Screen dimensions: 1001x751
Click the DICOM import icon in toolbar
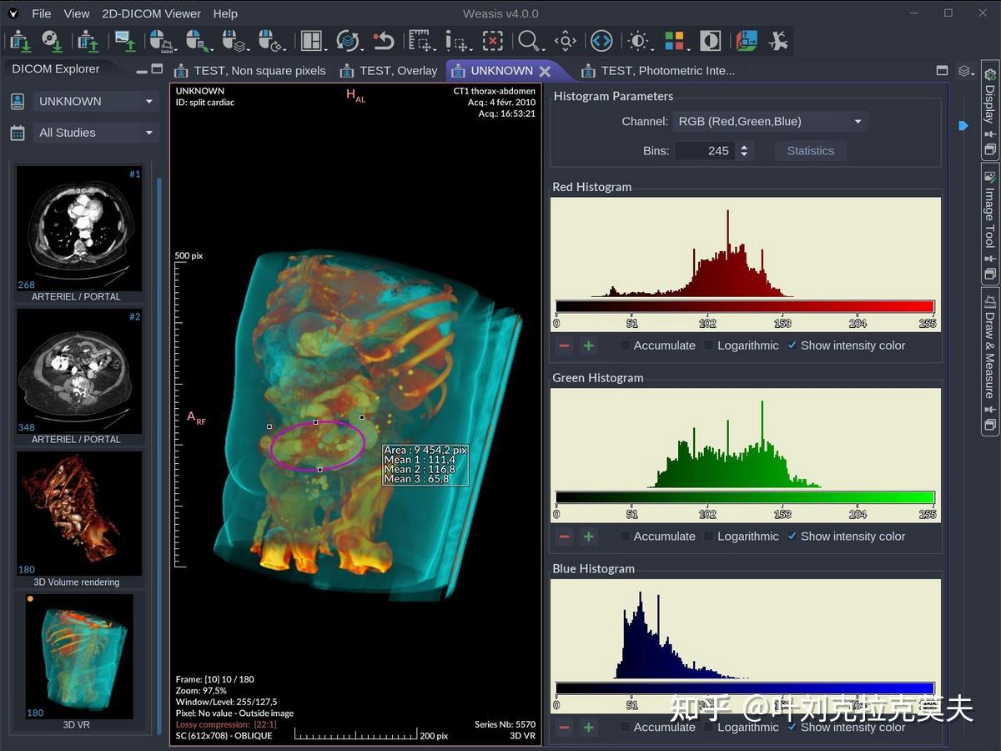[x=19, y=40]
